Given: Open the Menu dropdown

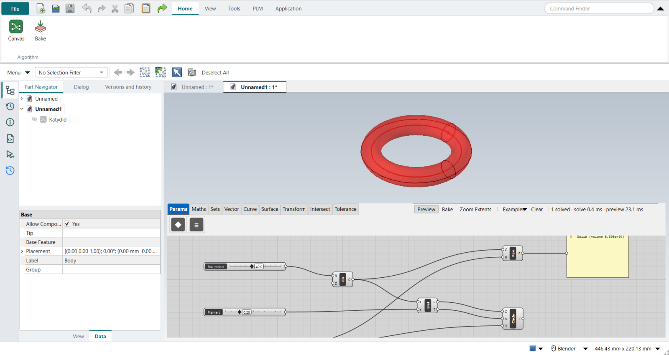Looking at the screenshot, I should click(x=18, y=72).
